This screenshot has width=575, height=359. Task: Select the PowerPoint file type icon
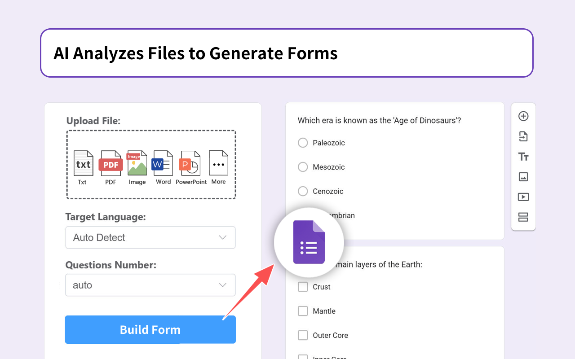(x=190, y=164)
